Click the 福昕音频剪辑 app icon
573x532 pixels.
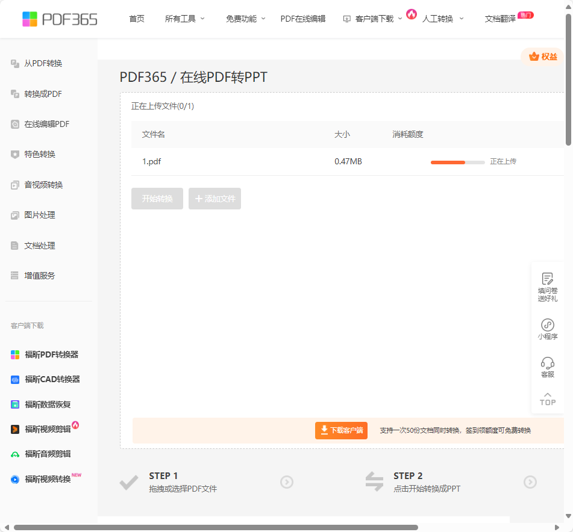pos(15,454)
